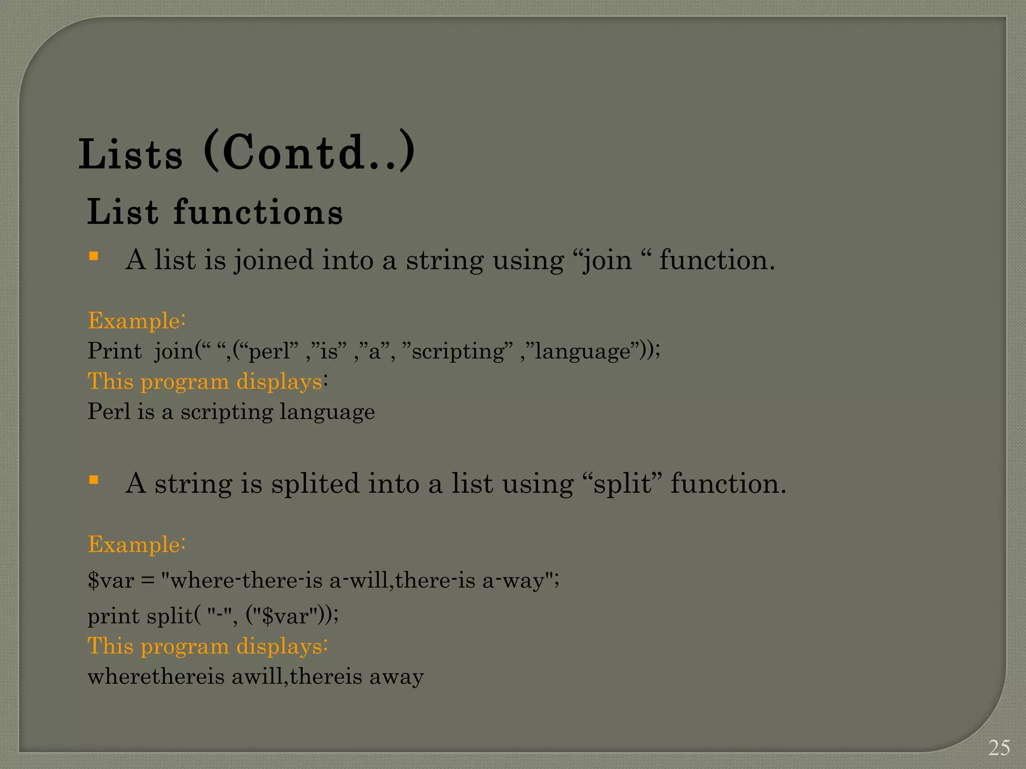1026x769 pixels.
Task: Select the "List functions" subheading
Action: [215, 212]
